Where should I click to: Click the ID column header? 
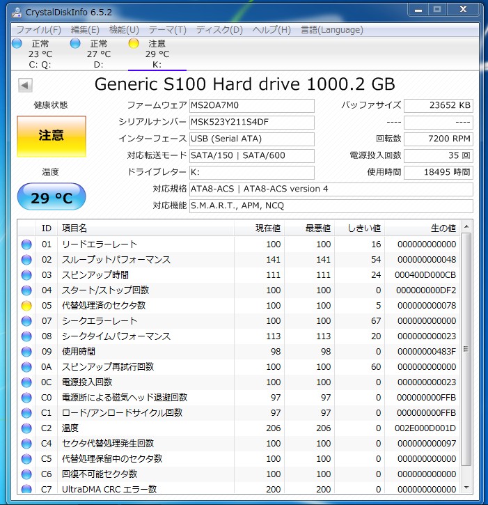click(x=47, y=228)
